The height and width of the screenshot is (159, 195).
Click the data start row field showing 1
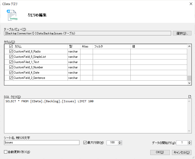tap(182, 142)
